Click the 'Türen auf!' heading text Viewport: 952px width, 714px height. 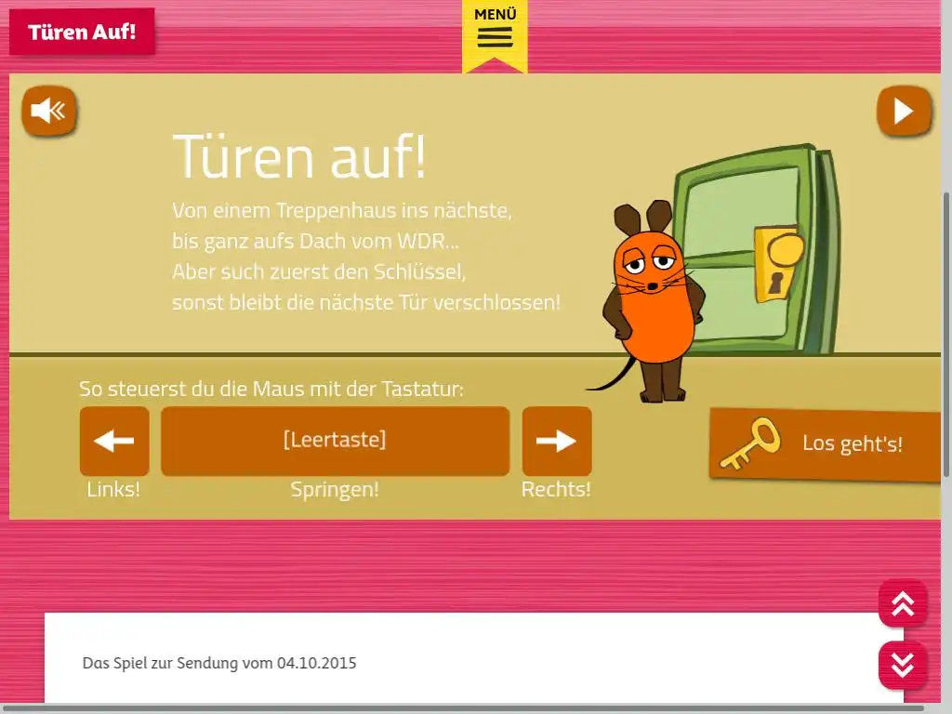pos(299,156)
